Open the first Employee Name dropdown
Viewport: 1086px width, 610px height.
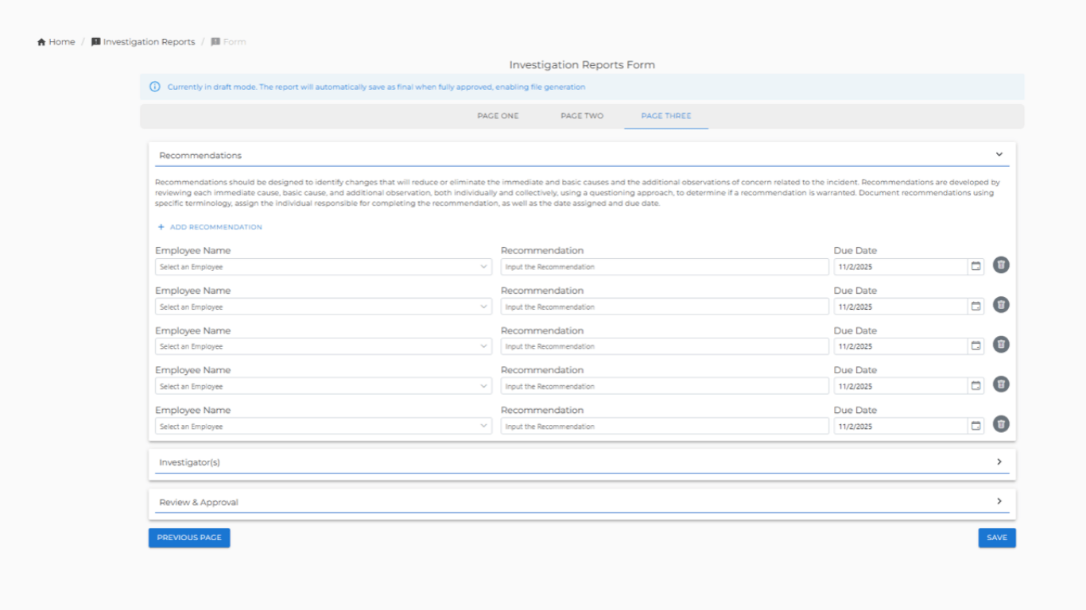(323, 267)
